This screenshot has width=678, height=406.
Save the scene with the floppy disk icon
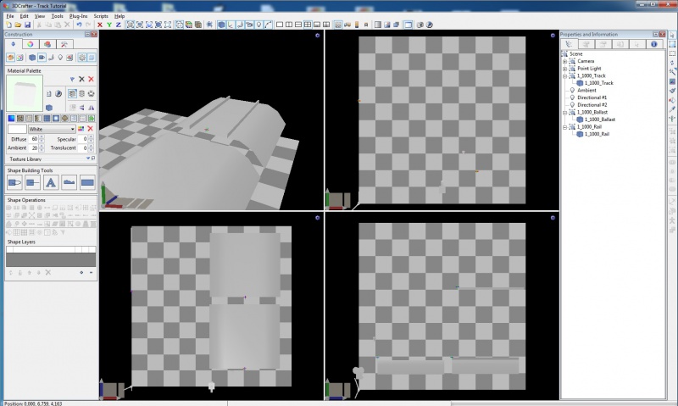coord(27,25)
